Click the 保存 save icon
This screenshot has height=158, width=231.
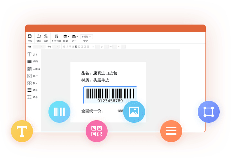(x=30, y=36)
